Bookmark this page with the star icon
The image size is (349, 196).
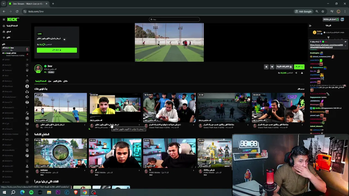point(323,11)
